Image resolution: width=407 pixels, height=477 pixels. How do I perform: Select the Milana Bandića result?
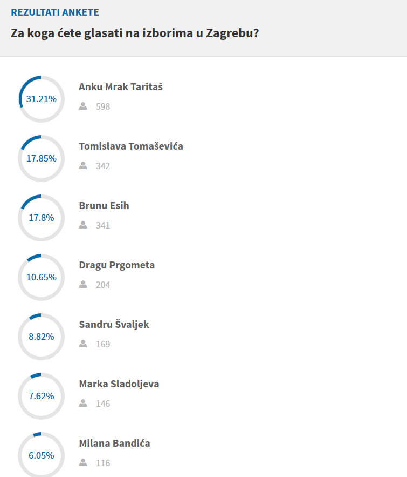114,444
